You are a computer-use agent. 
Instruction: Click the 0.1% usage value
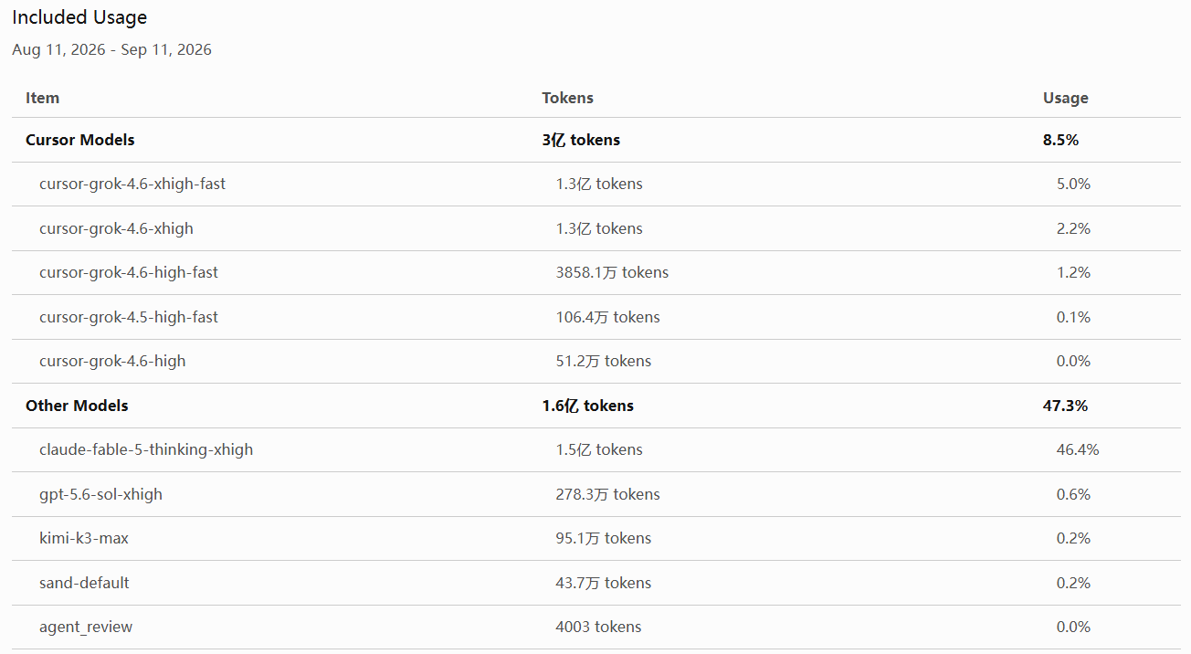click(1073, 317)
